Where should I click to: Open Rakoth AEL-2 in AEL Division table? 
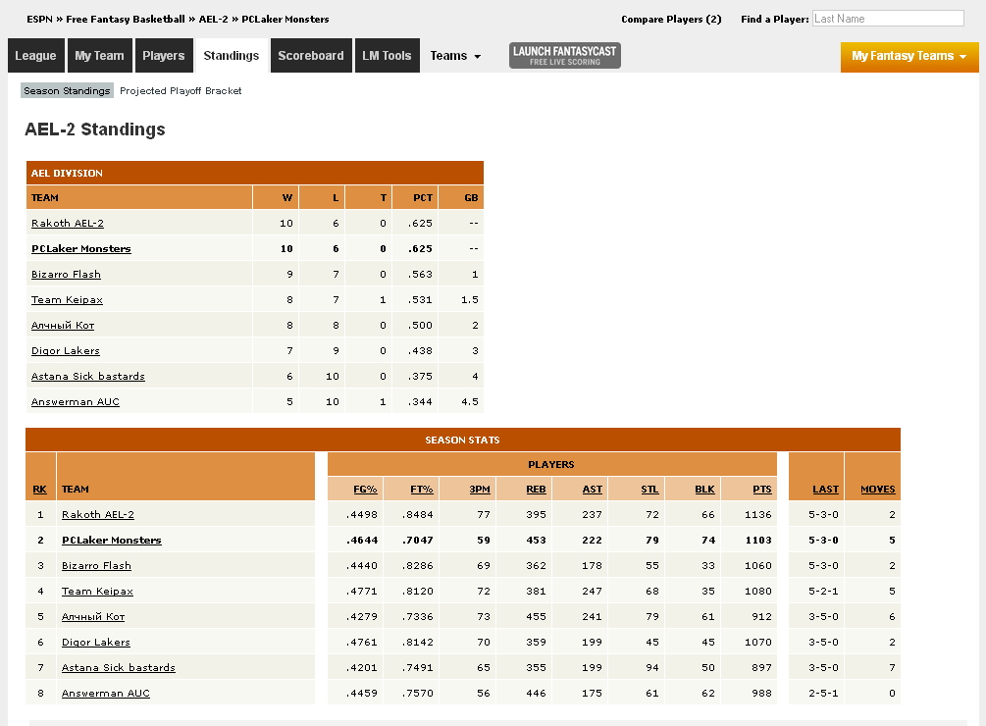pos(68,223)
